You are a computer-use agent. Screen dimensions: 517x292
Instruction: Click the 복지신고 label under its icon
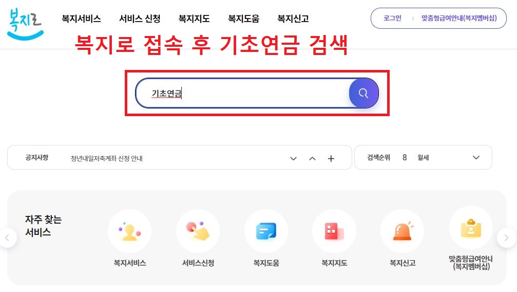[403, 263]
